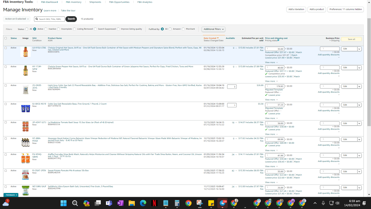This screenshot has width=371, height=209.
Task: Click the ASIN text B00I335BY6
Action: 54,52
